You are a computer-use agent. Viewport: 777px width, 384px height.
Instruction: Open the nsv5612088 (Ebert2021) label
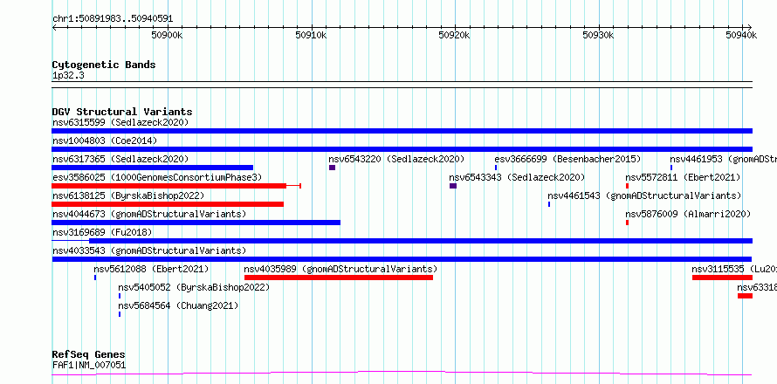151,269
